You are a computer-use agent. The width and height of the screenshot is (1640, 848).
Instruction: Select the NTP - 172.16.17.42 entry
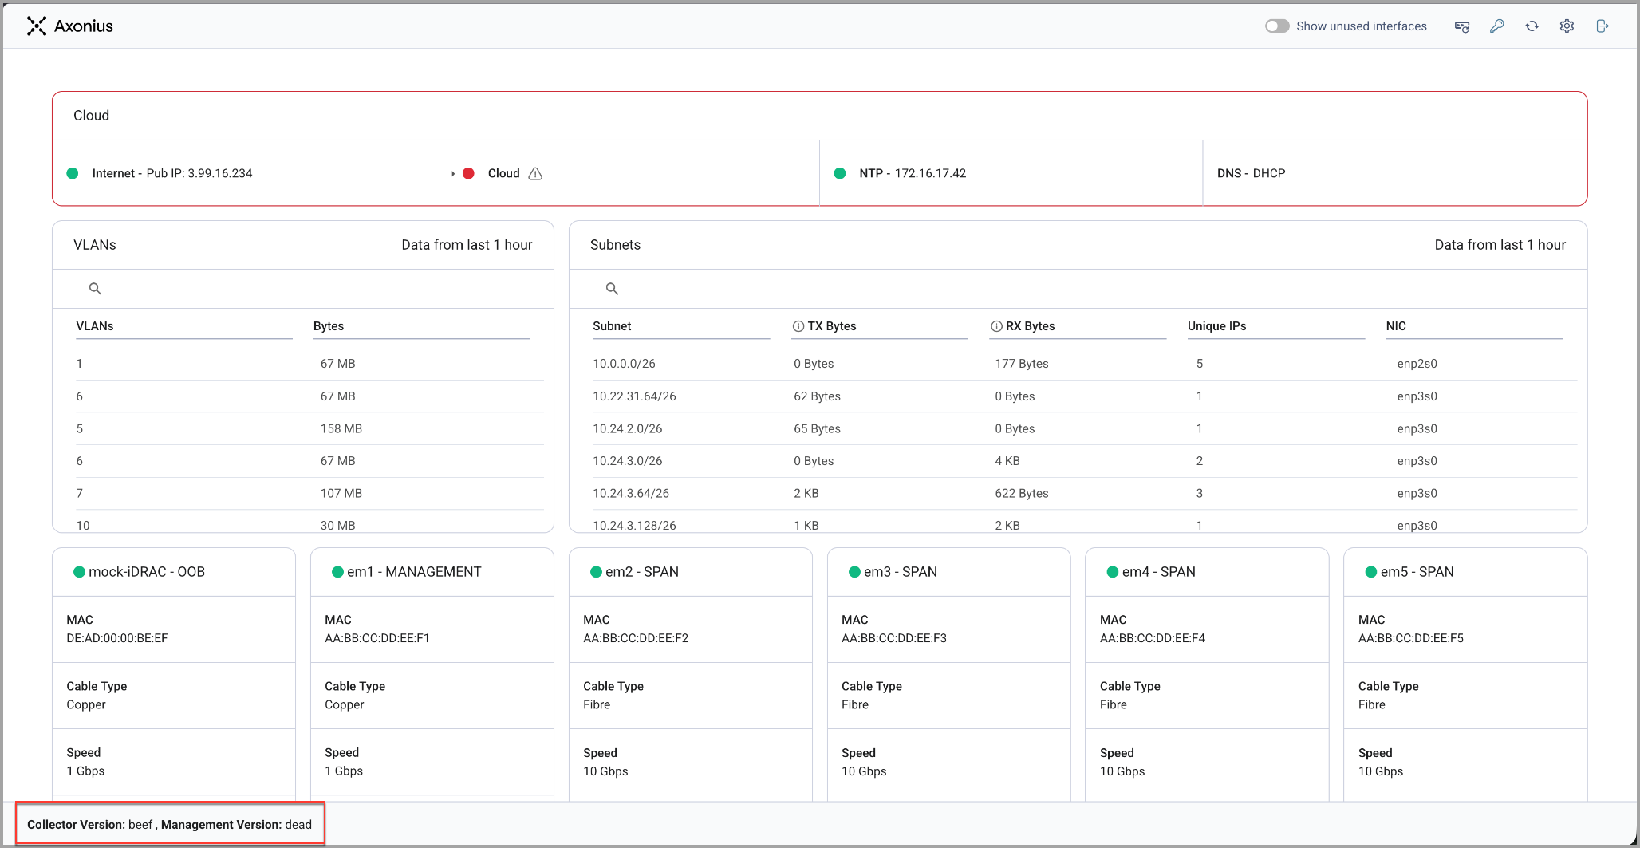pos(913,173)
